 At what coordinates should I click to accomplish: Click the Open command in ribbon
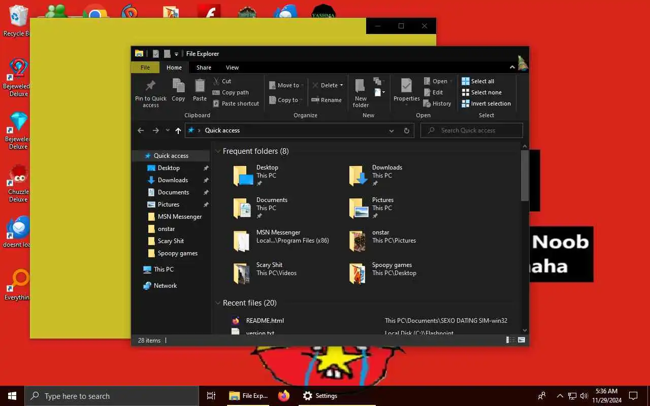click(437, 81)
